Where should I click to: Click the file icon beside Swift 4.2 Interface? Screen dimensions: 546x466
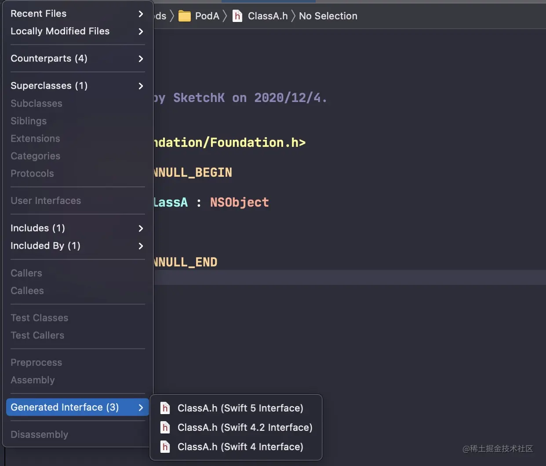coord(165,427)
